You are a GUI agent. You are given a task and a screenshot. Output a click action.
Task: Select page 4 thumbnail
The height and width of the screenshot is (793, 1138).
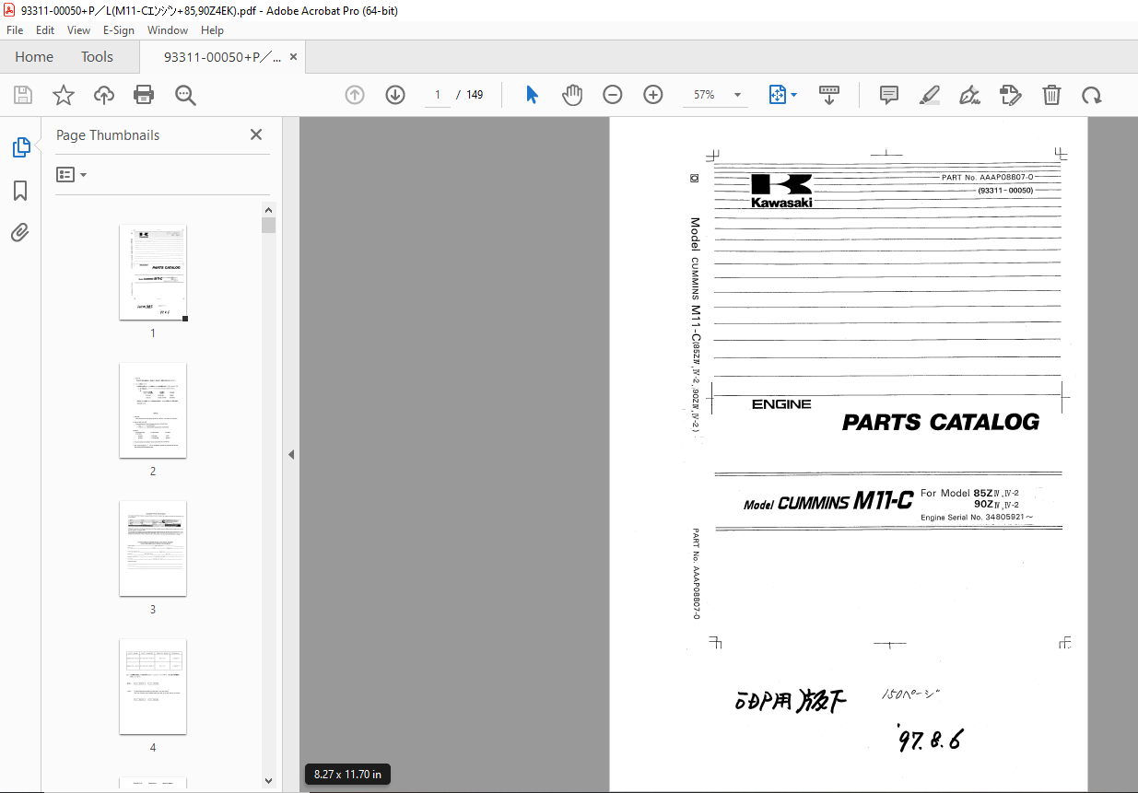point(153,687)
